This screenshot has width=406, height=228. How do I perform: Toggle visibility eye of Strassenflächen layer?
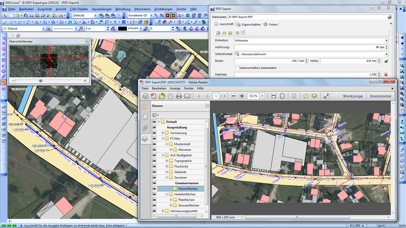coord(154,205)
